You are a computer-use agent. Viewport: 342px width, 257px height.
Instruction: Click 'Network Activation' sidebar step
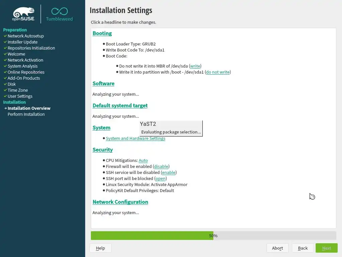pyautogui.click(x=25, y=60)
